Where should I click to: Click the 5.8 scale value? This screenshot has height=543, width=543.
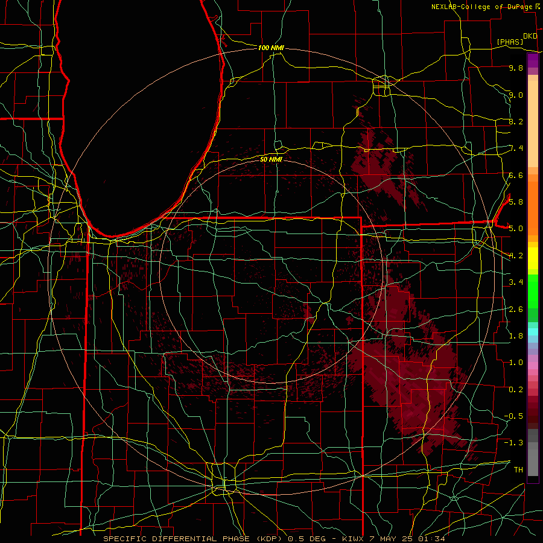(516, 202)
